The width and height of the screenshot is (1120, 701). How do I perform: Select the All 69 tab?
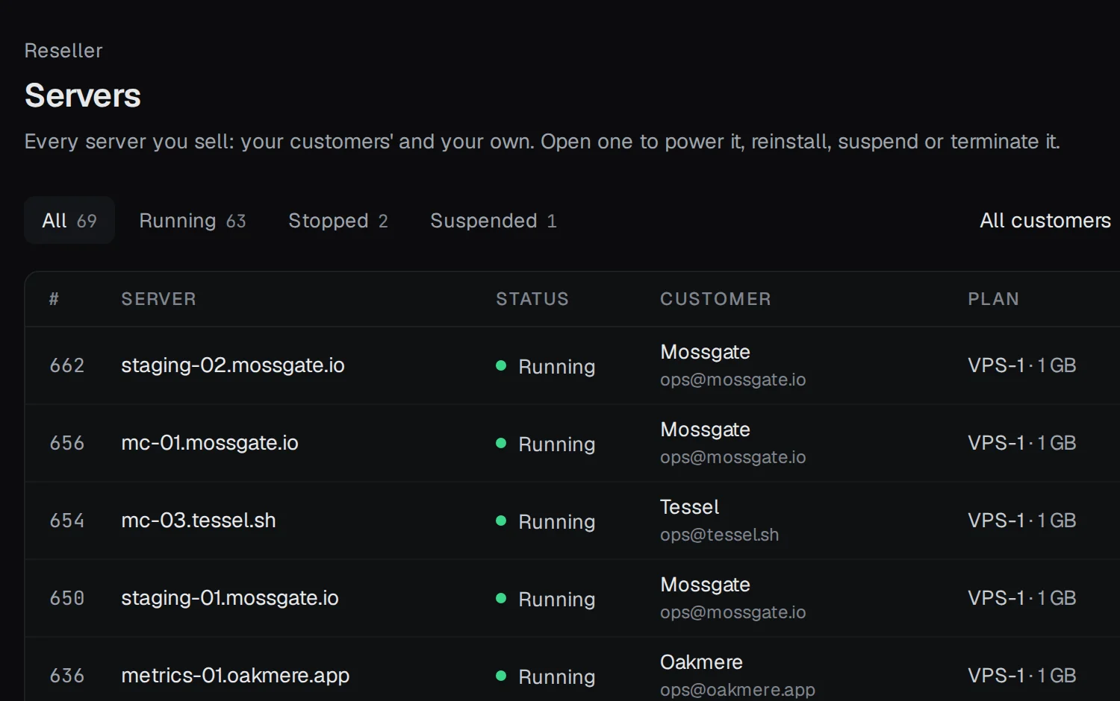(69, 220)
